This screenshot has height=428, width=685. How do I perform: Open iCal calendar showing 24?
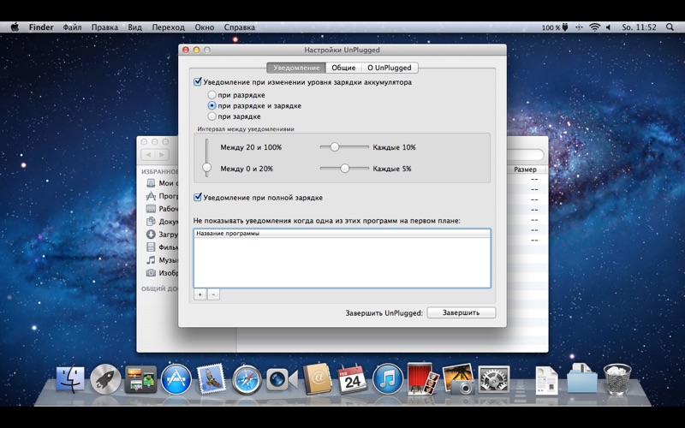(352, 379)
